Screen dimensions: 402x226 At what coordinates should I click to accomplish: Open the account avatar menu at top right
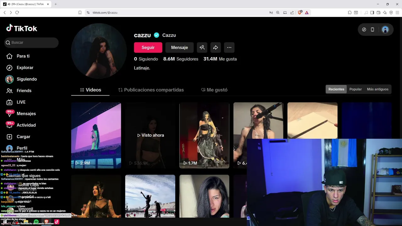[385, 30]
